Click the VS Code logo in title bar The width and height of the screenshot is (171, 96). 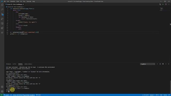click(x=2, y=1)
